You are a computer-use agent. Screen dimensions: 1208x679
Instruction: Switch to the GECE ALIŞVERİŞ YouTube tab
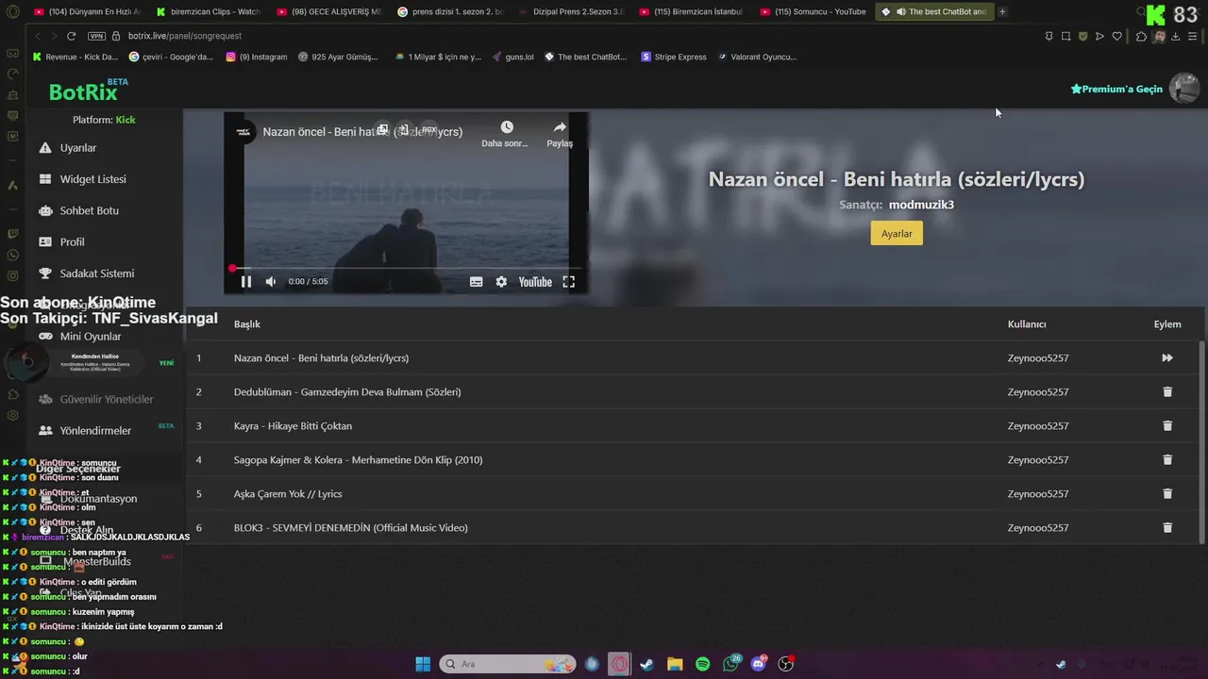click(329, 11)
